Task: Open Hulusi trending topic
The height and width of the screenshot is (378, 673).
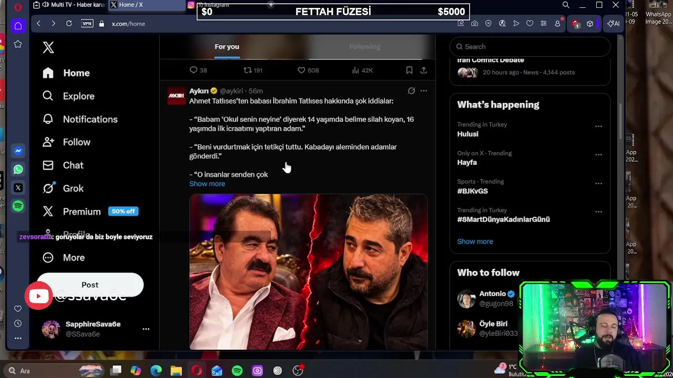Action: point(467,134)
